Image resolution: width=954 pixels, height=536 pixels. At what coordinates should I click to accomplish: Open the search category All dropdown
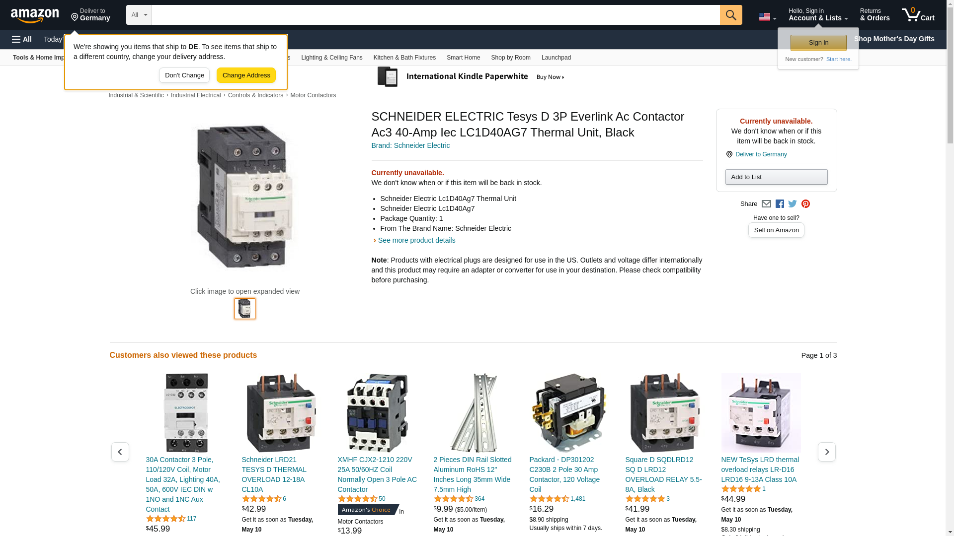point(139,15)
